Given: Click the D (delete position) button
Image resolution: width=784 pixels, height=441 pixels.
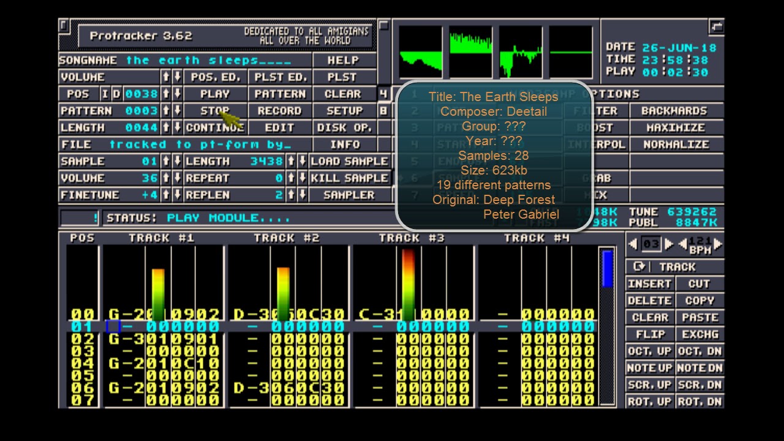Looking at the screenshot, I should 116,94.
